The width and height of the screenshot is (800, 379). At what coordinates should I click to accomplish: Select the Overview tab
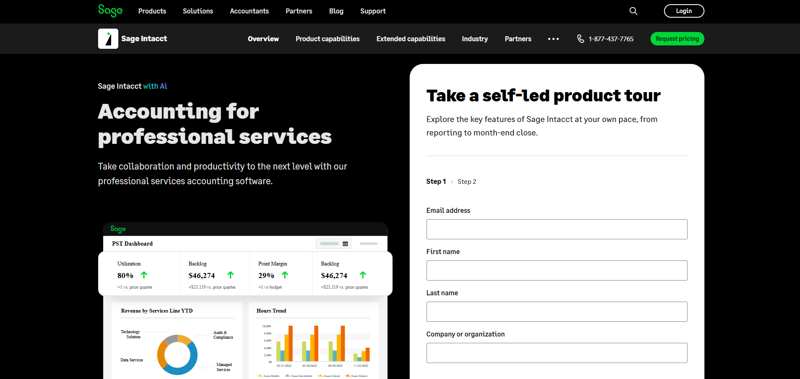(263, 39)
